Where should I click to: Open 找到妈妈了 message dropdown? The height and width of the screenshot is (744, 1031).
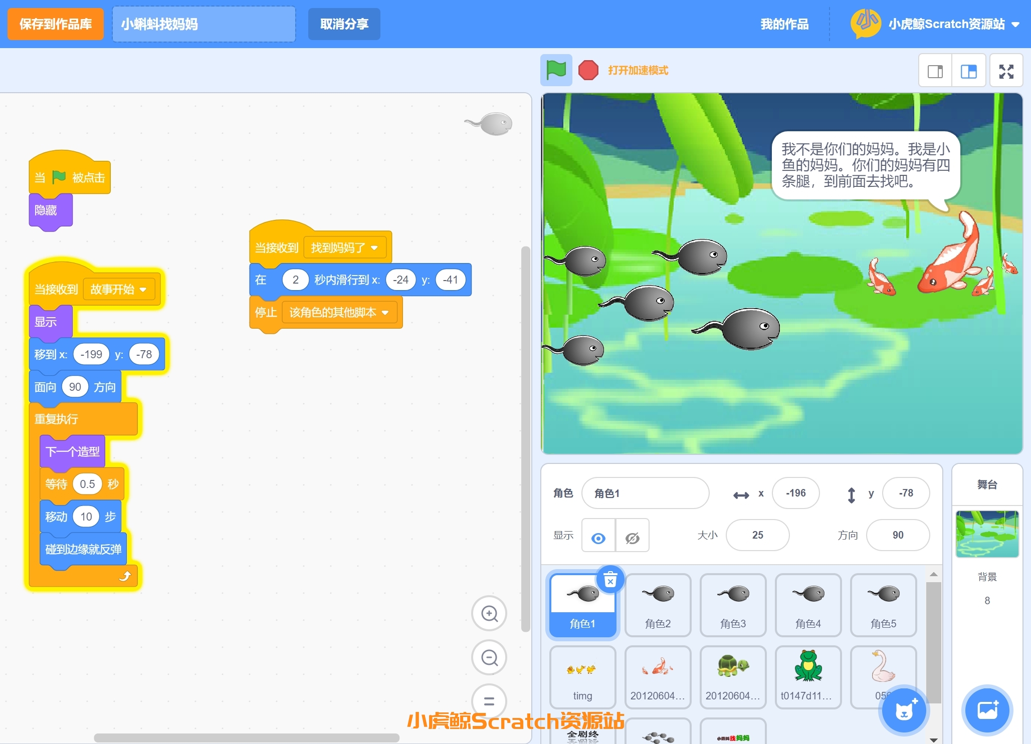pyautogui.click(x=374, y=247)
